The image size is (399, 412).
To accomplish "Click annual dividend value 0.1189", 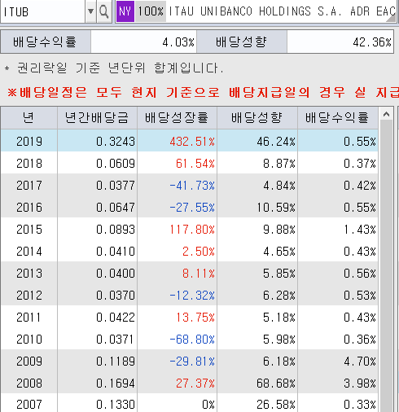I will tap(116, 362).
